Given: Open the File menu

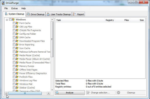Looking at the screenshot, I should coord(6,8).
